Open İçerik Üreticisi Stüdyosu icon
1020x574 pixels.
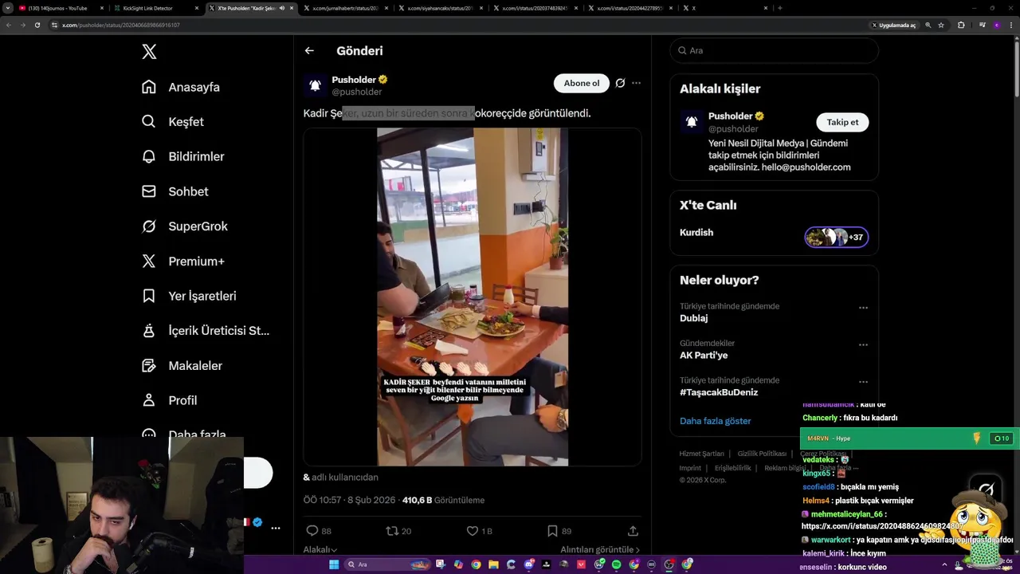tap(149, 331)
